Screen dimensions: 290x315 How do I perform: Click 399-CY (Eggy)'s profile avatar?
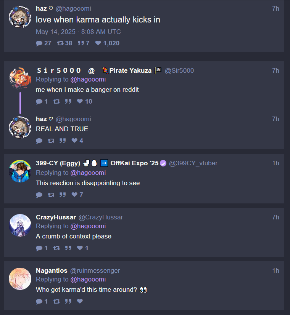20,171
